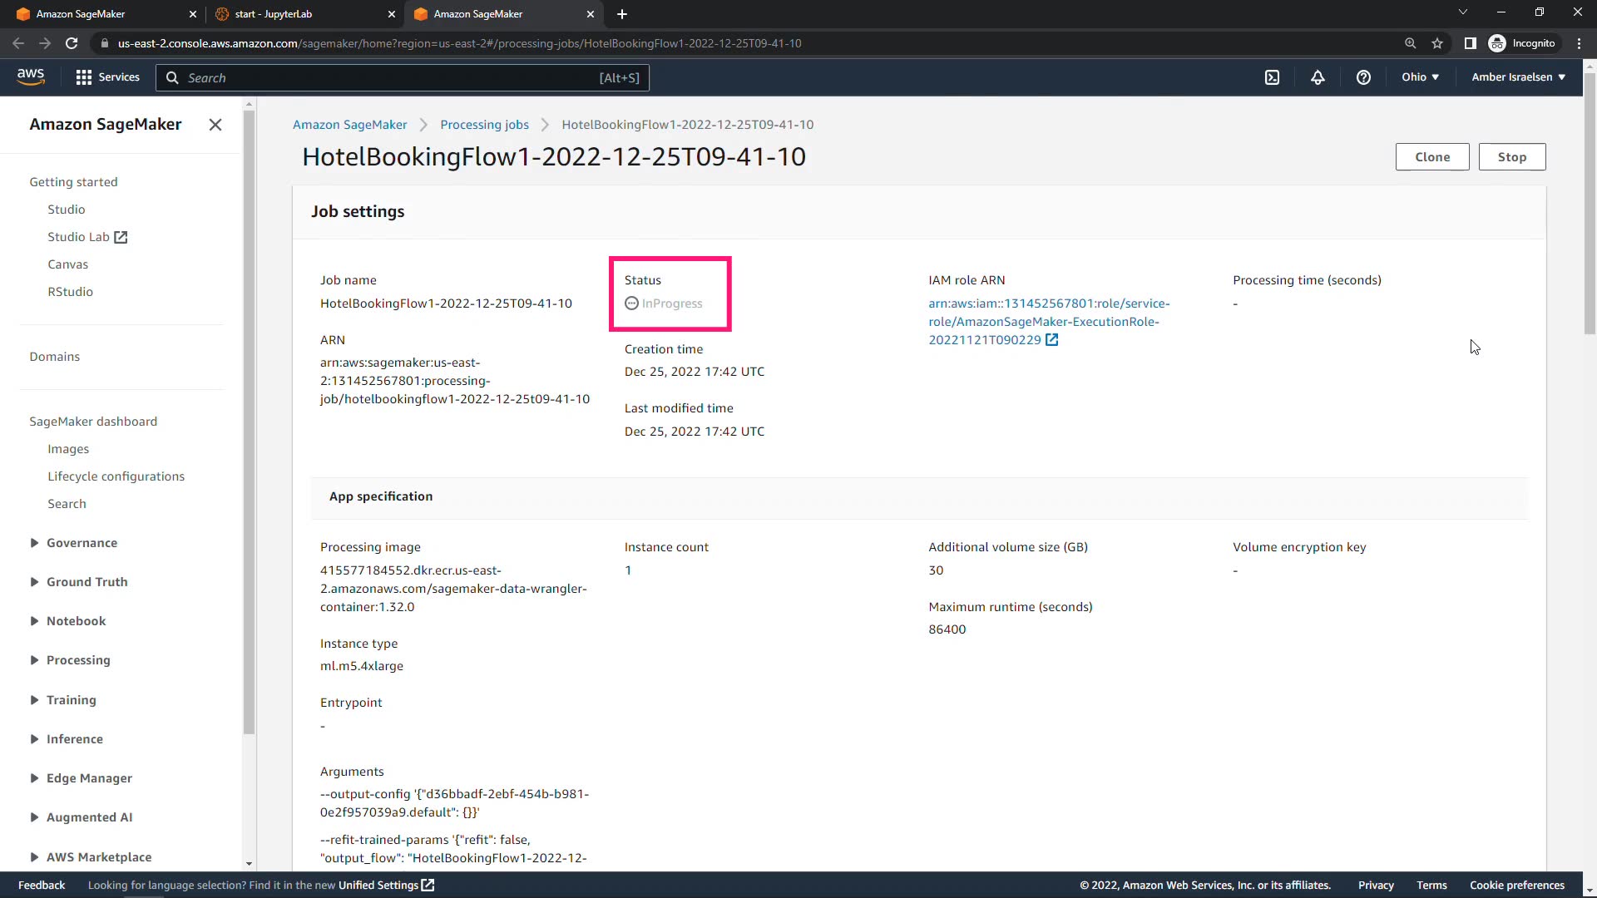
Task: Open the notifications bell icon
Action: (1318, 77)
